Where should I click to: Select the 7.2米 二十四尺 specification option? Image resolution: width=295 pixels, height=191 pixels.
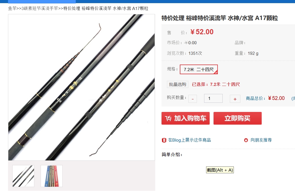pos(199,69)
